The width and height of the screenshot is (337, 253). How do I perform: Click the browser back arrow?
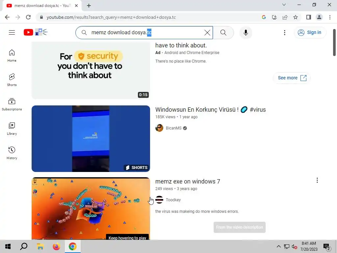7,17
